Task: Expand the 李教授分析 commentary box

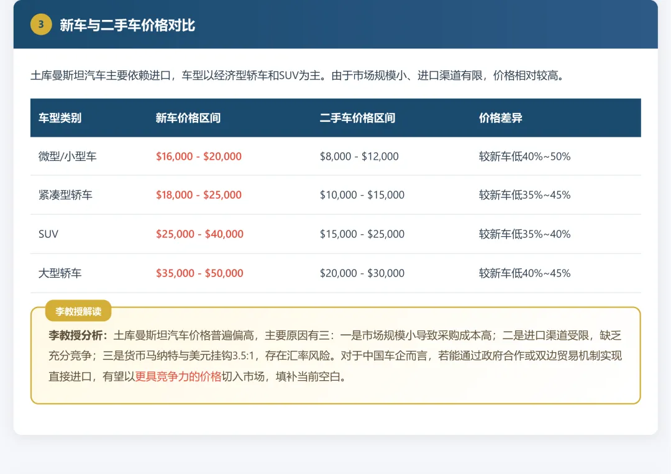Action: 335,354
